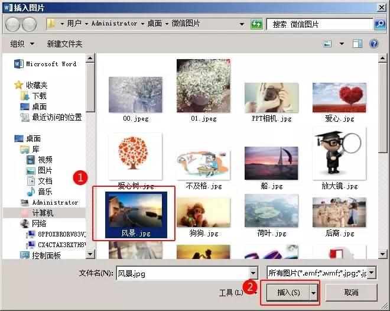Click the 取消 cancel button
The height and width of the screenshot is (311, 390).
[x=351, y=293]
